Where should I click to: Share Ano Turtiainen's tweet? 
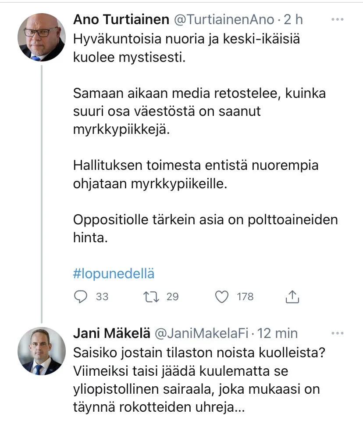(292, 297)
